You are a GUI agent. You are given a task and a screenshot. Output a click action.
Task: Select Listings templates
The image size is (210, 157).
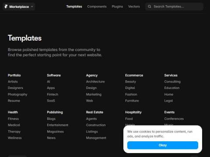pos(92,132)
